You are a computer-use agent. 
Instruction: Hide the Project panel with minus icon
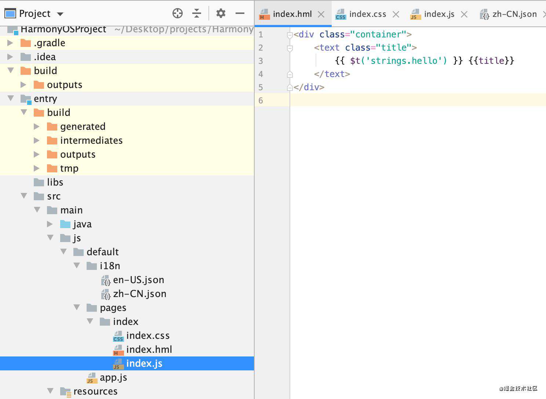click(x=240, y=14)
